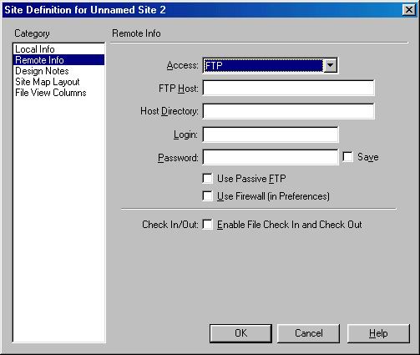420x355 pixels.
Task: Click the Login text field
Action: pos(271,134)
